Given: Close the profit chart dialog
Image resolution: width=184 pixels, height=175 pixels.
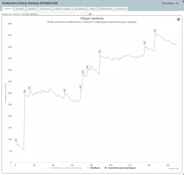Looking at the screenshot, I should click(183, 1).
